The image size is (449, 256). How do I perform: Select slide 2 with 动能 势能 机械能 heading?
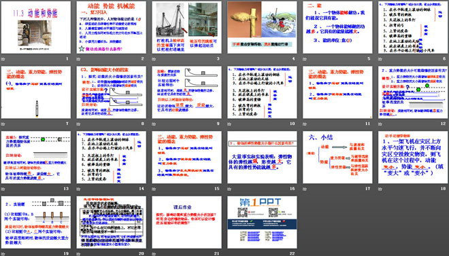[111, 27]
